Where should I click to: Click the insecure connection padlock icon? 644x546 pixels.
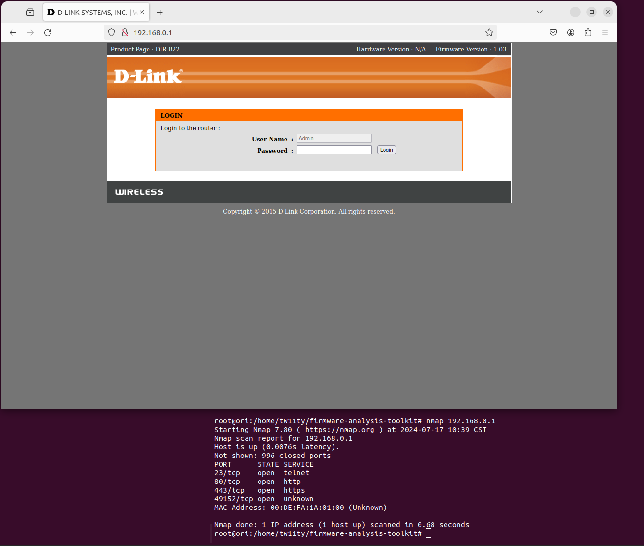click(125, 32)
